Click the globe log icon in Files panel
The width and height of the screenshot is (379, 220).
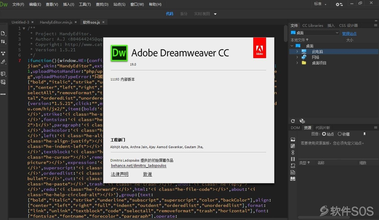302,121
